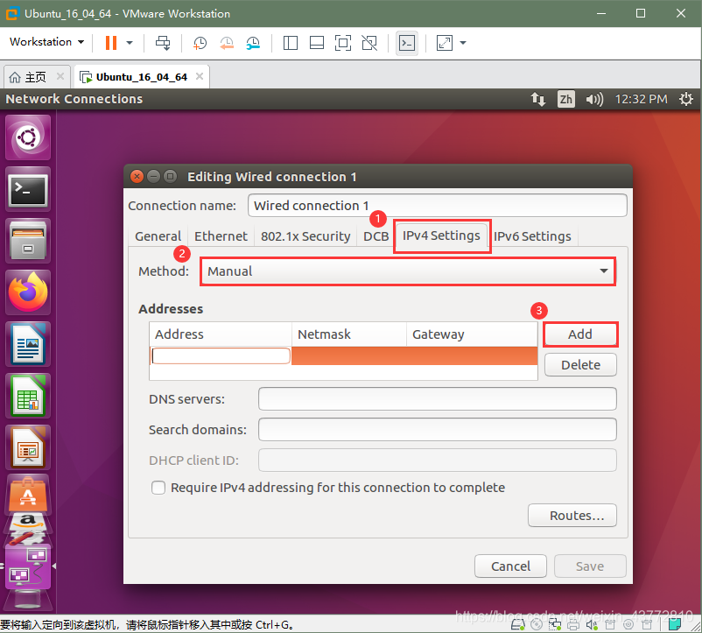Click the Netmask column header
This screenshot has width=702, height=633.
[348, 334]
